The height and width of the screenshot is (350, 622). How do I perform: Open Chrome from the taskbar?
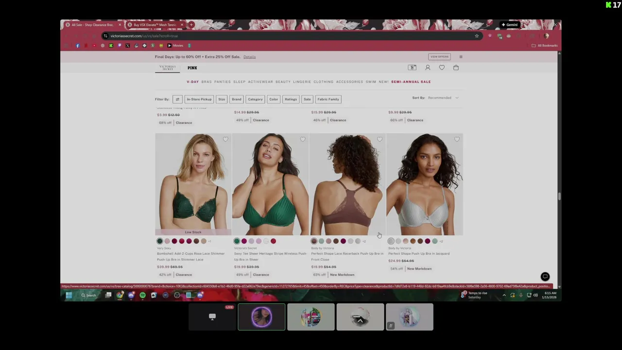120,295
